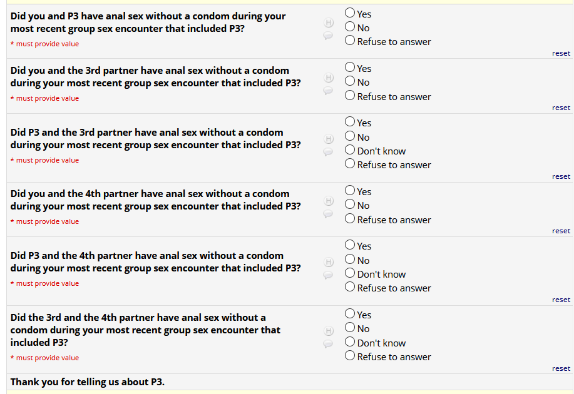Select 'Yes' for the 'you and P3' question
The image size is (574, 394).
click(x=350, y=13)
